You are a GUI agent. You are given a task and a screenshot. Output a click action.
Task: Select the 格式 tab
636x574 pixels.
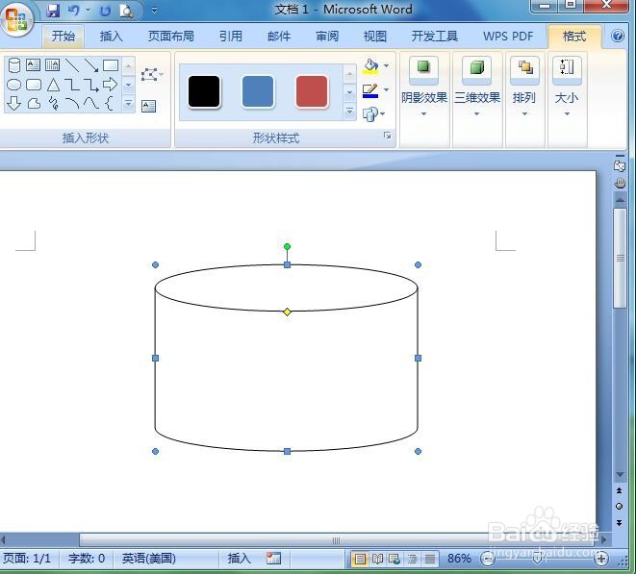tap(574, 37)
